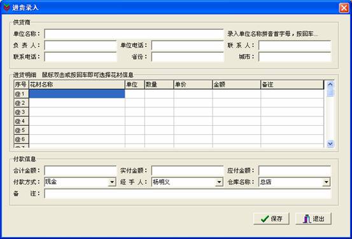
Task: Click the 数量 column header
Action: pos(159,85)
